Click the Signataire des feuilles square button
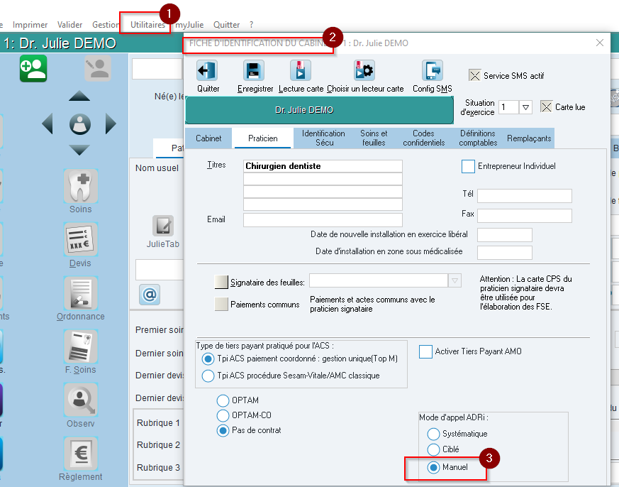Screen dimensions: 619x487 click(221, 283)
